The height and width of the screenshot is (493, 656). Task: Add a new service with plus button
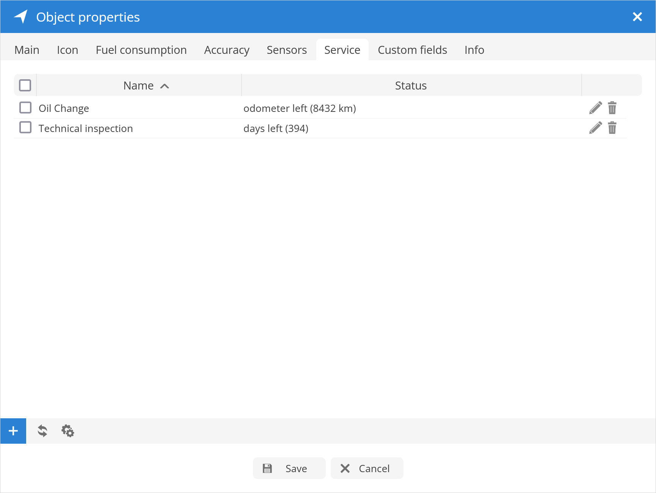[13, 431]
